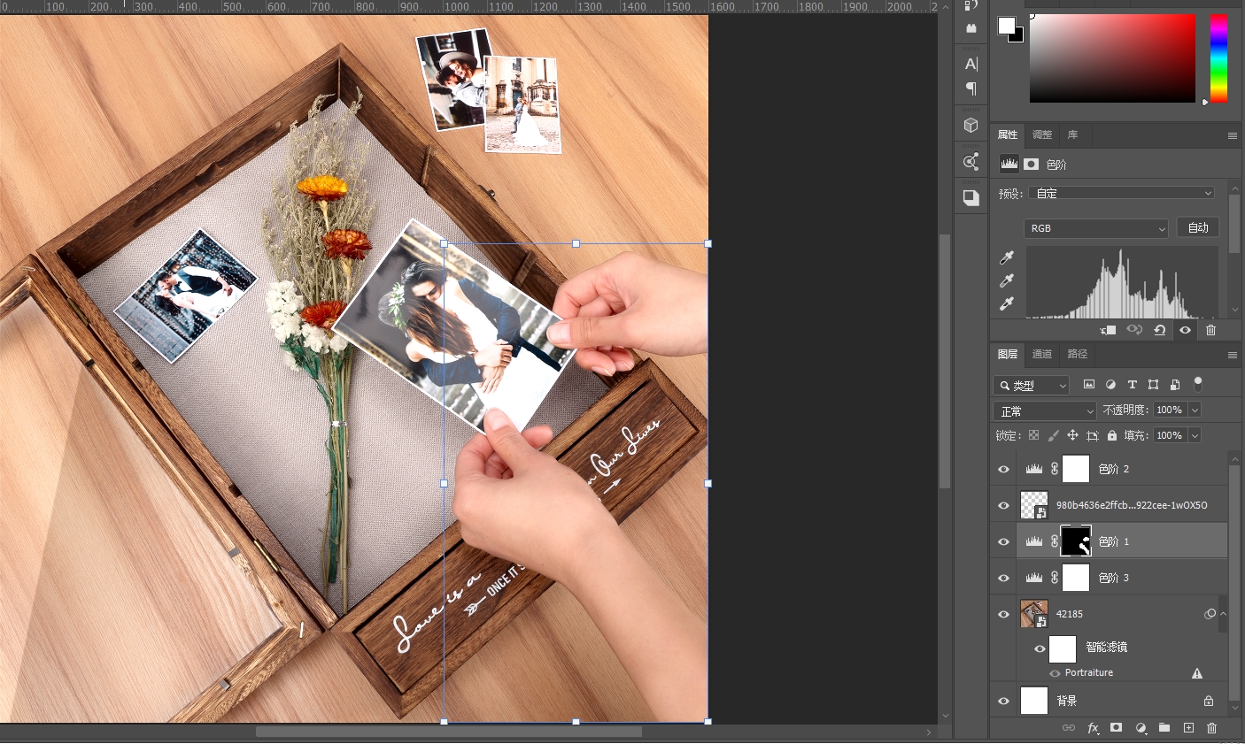Clip the adjustment to the layer below

(x=1108, y=330)
